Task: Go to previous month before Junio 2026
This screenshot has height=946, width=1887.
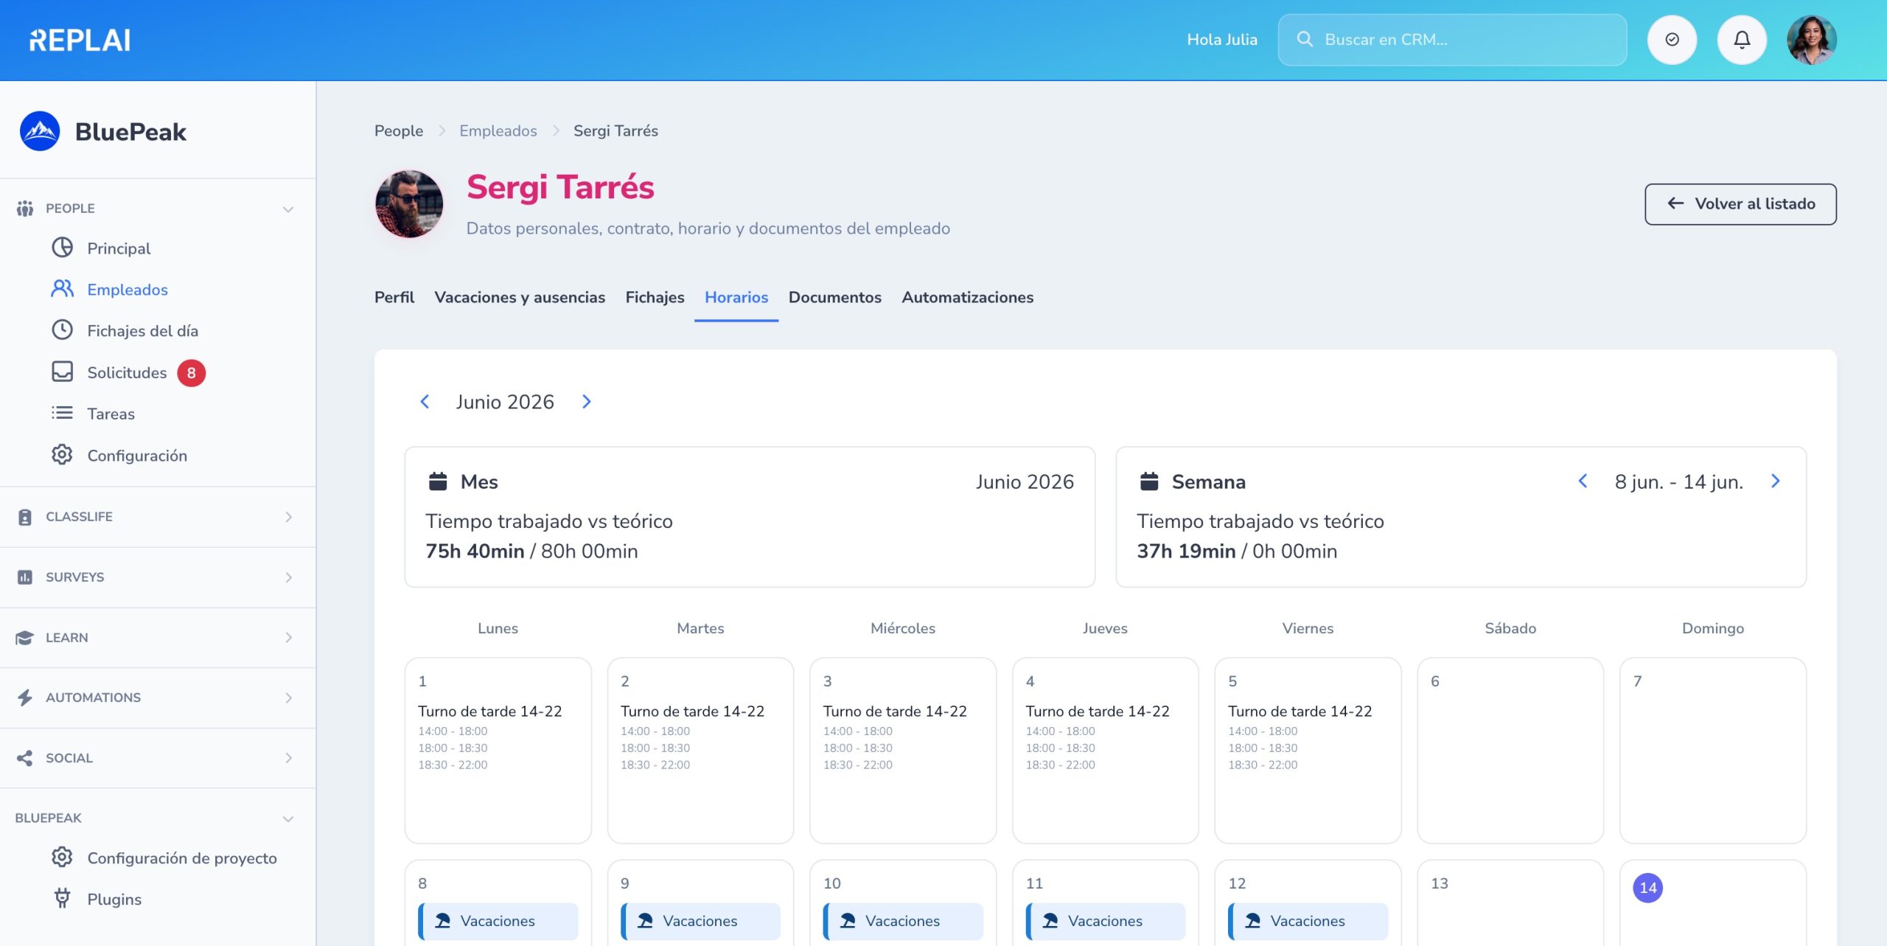Action: tap(425, 402)
